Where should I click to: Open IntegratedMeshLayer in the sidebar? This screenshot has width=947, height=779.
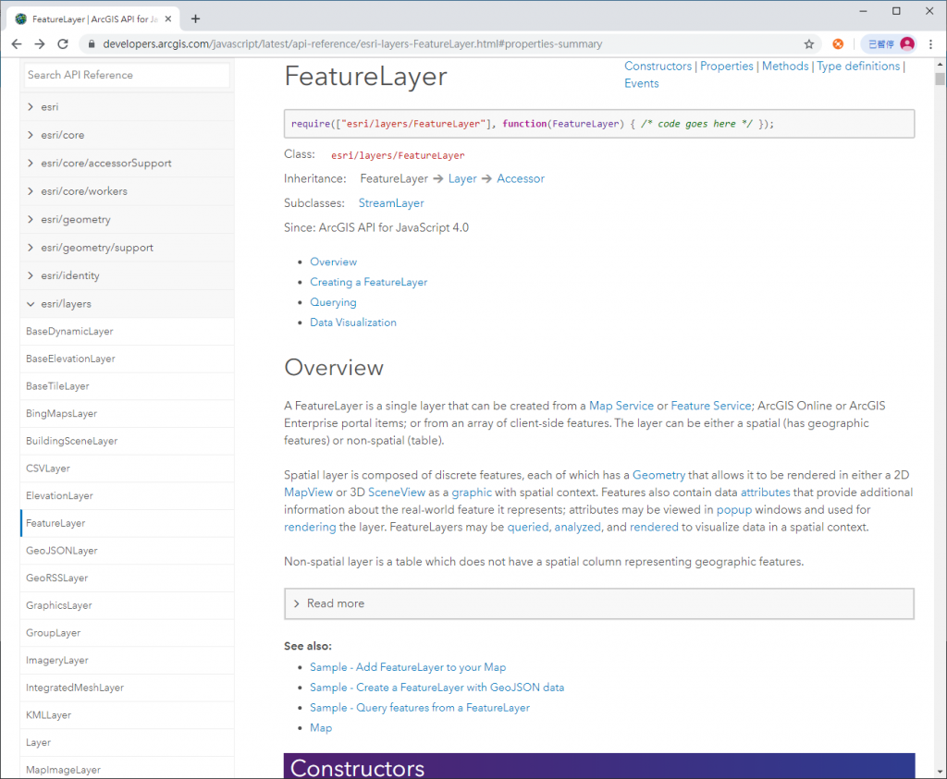point(127,688)
